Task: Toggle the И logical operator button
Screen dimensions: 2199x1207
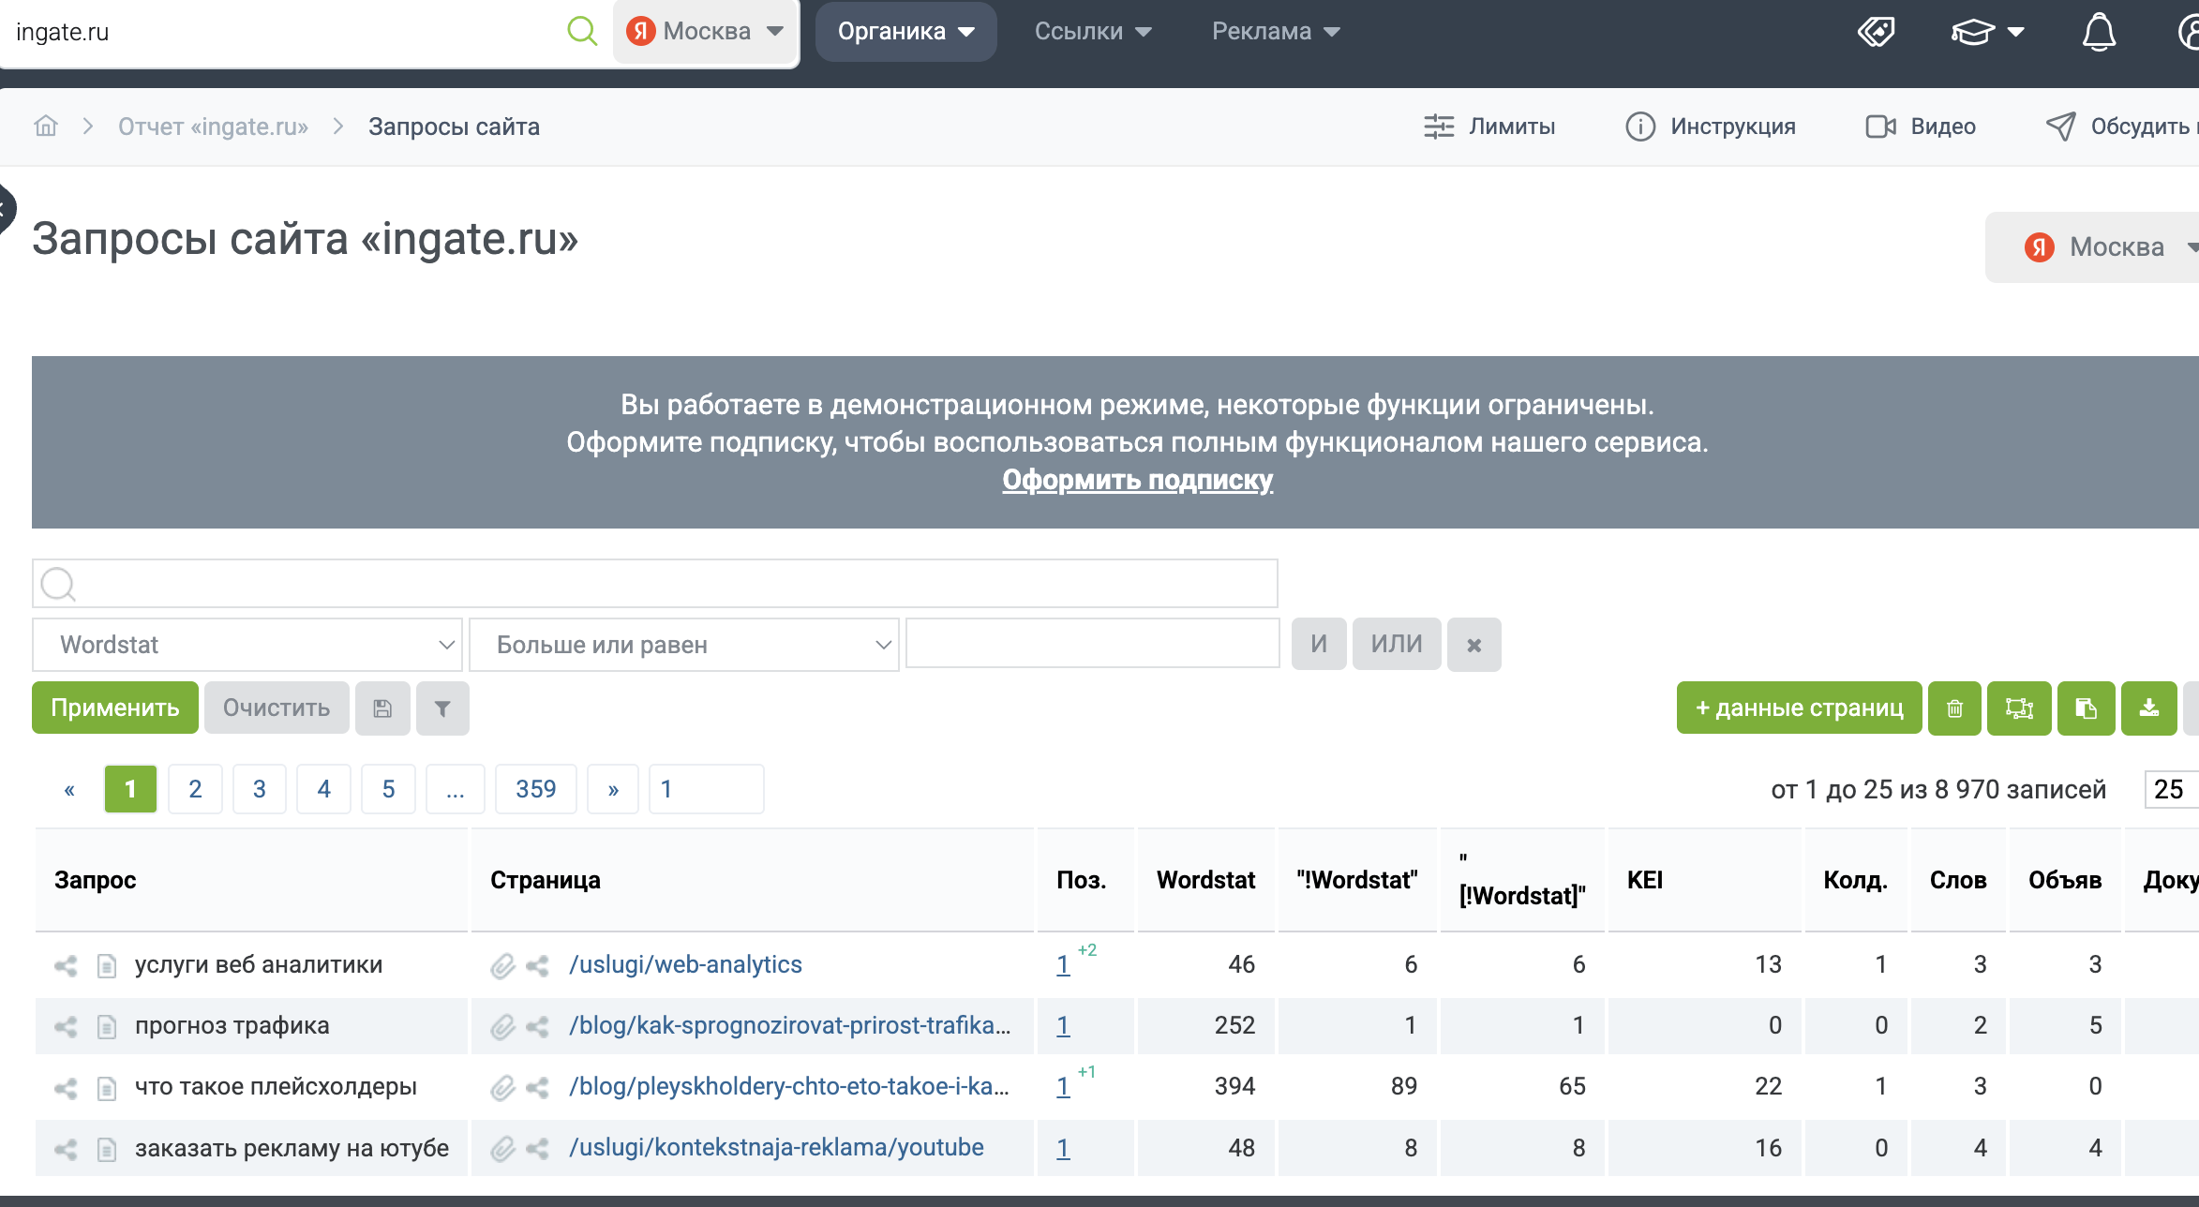Action: click(1318, 645)
